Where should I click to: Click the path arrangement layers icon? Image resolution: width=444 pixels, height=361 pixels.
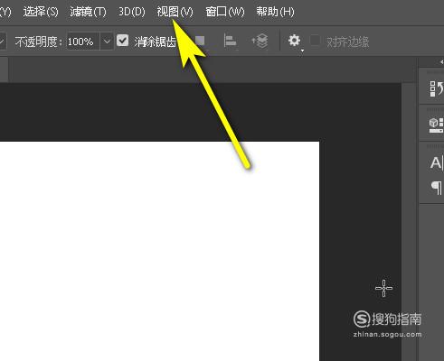tap(260, 41)
